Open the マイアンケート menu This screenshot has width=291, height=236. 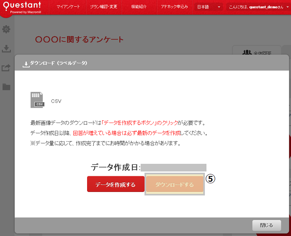pos(68,7)
